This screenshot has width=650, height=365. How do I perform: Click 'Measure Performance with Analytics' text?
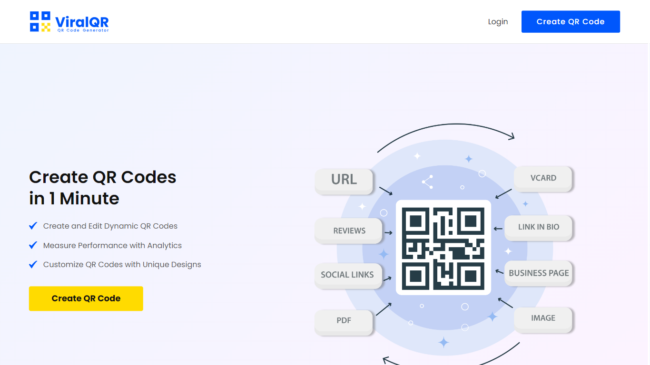pyautogui.click(x=112, y=245)
